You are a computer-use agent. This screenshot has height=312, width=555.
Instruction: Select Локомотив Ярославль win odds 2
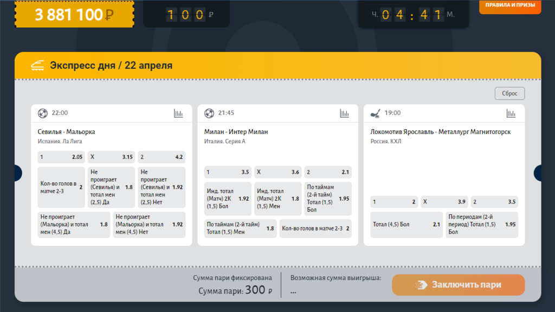point(394,202)
